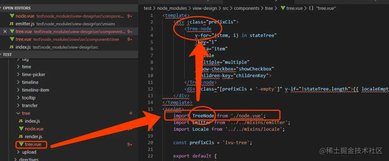Expand the timeline-item folder
This screenshot has width=389, height=161.
click(x=19, y=90)
